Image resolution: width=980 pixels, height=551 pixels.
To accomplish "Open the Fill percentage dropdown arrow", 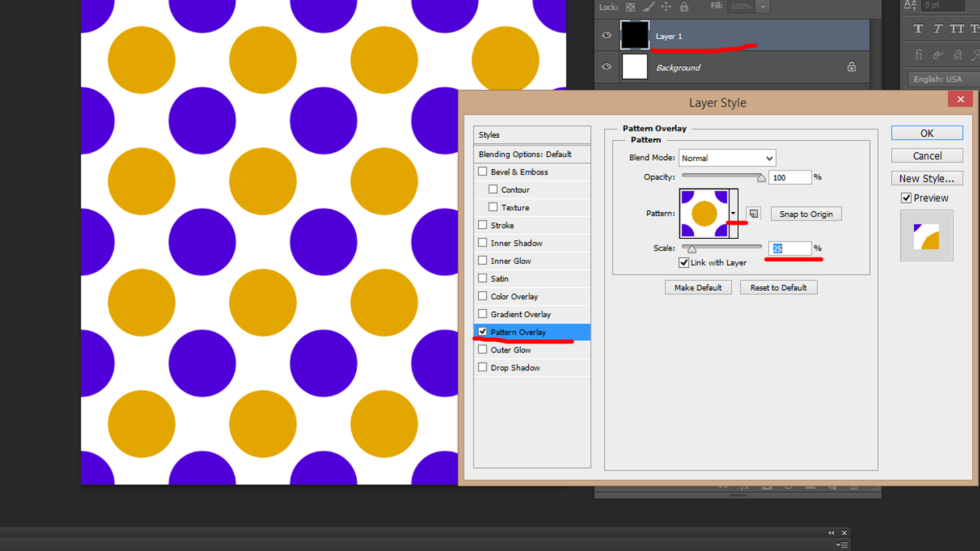I will 763,7.
